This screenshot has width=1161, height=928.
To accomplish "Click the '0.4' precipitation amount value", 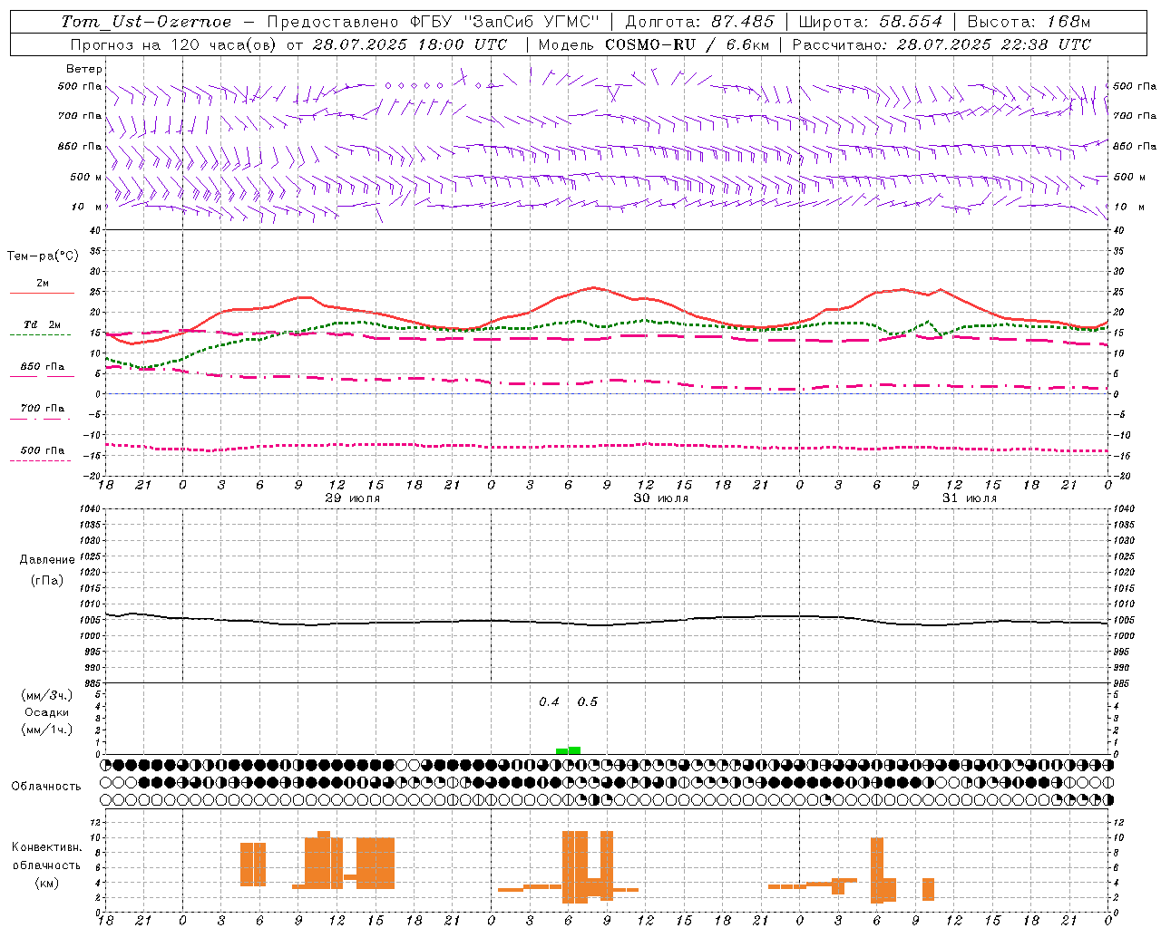I will click(549, 702).
